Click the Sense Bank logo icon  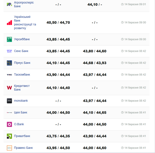pos(9,51)
